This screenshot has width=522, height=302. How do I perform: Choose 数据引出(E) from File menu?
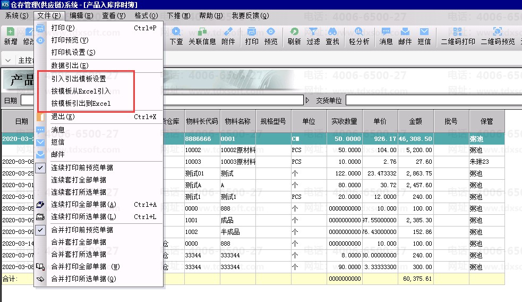point(70,65)
